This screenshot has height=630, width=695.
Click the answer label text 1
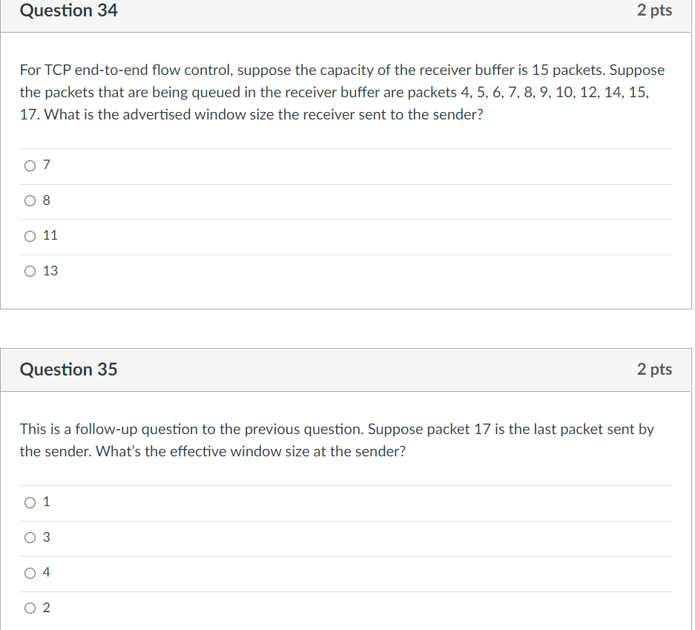(x=46, y=502)
